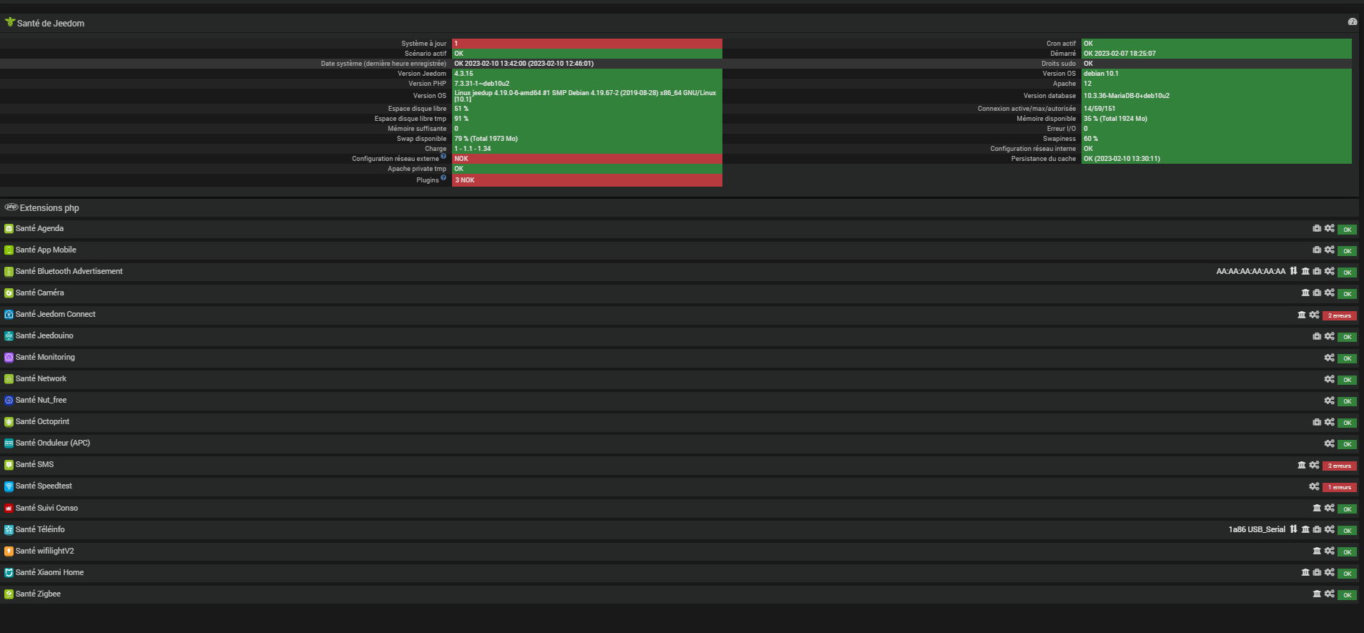The width and height of the screenshot is (1364, 633).
Task: Click the medkit icon in Santé Téléinfo row
Action: point(1317,530)
